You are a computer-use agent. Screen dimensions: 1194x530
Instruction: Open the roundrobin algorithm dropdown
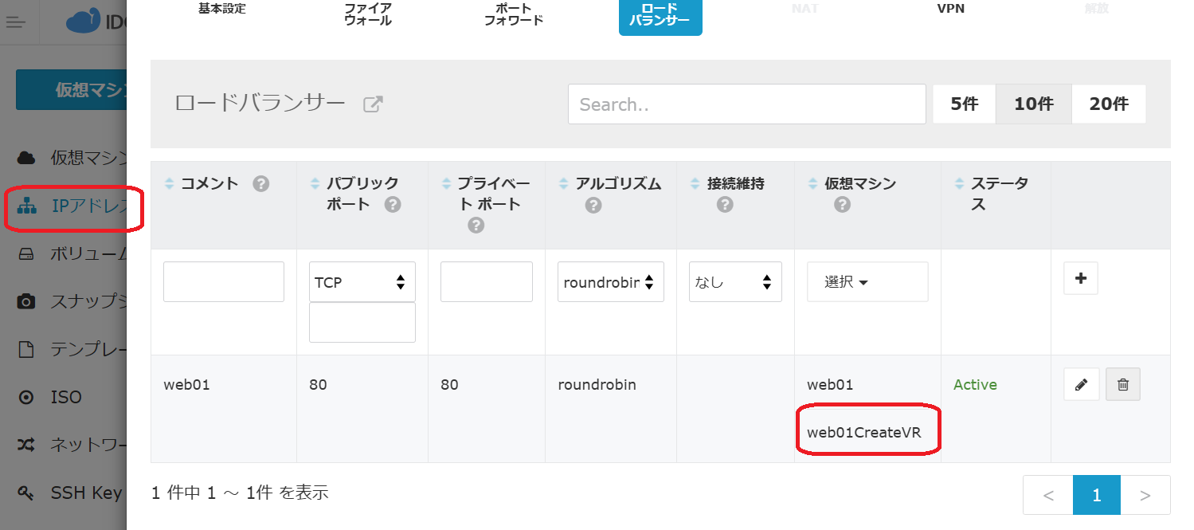coord(610,282)
